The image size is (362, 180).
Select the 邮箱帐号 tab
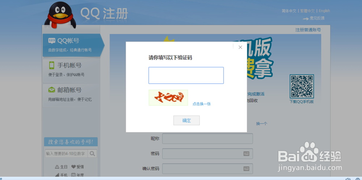(71, 95)
